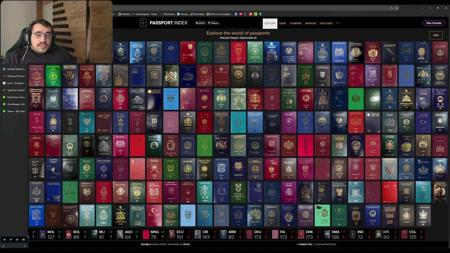Image resolution: width=450 pixels, height=253 pixels.
Task: Open the DISCOVER menu item
Action: click(326, 23)
